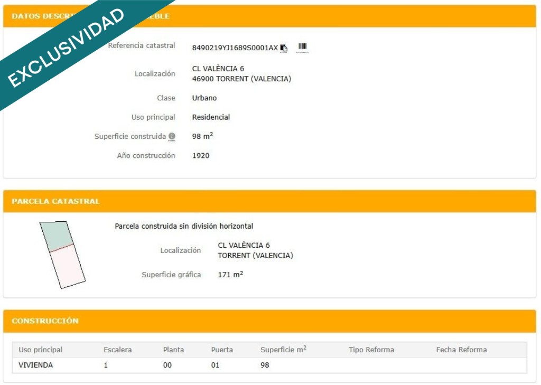541x385 pixels.
Task: Click the Tipo Reforma column header
Action: click(371, 350)
